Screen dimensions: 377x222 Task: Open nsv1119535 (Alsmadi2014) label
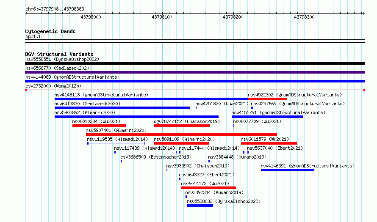117,139
